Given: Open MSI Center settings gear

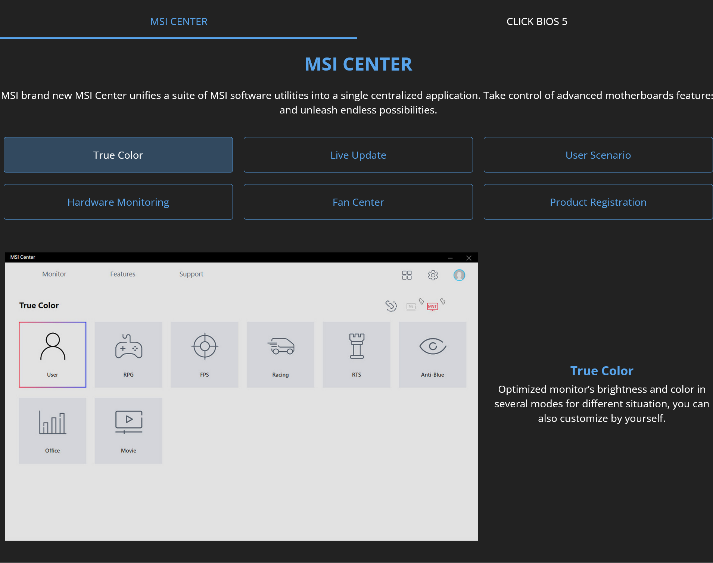Looking at the screenshot, I should (x=433, y=275).
